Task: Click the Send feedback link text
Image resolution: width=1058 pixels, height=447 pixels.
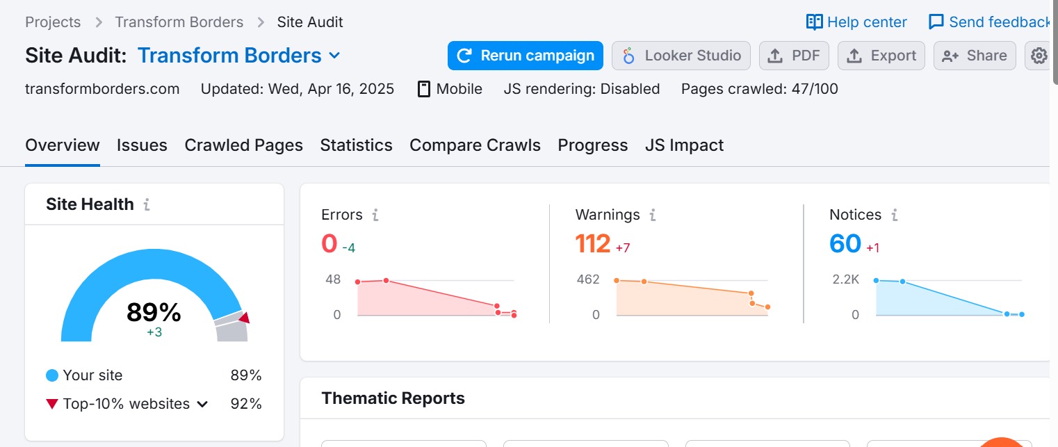Action: pyautogui.click(x=1000, y=22)
